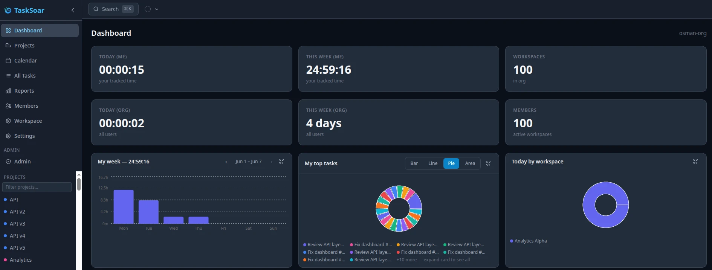Viewport: 712px width, 270px height.
Task: Click the Reports bar chart icon
Action: pos(8,91)
